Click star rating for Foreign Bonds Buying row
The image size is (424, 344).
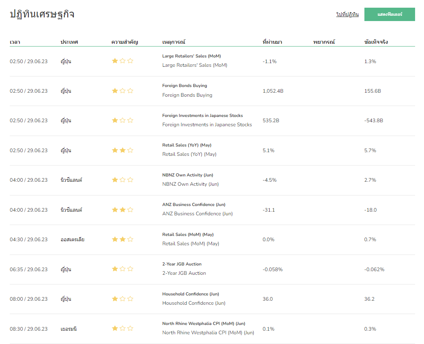click(x=122, y=91)
